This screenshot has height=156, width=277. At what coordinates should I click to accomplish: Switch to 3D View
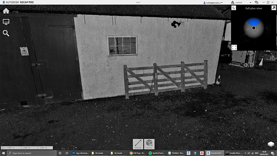click(149, 144)
